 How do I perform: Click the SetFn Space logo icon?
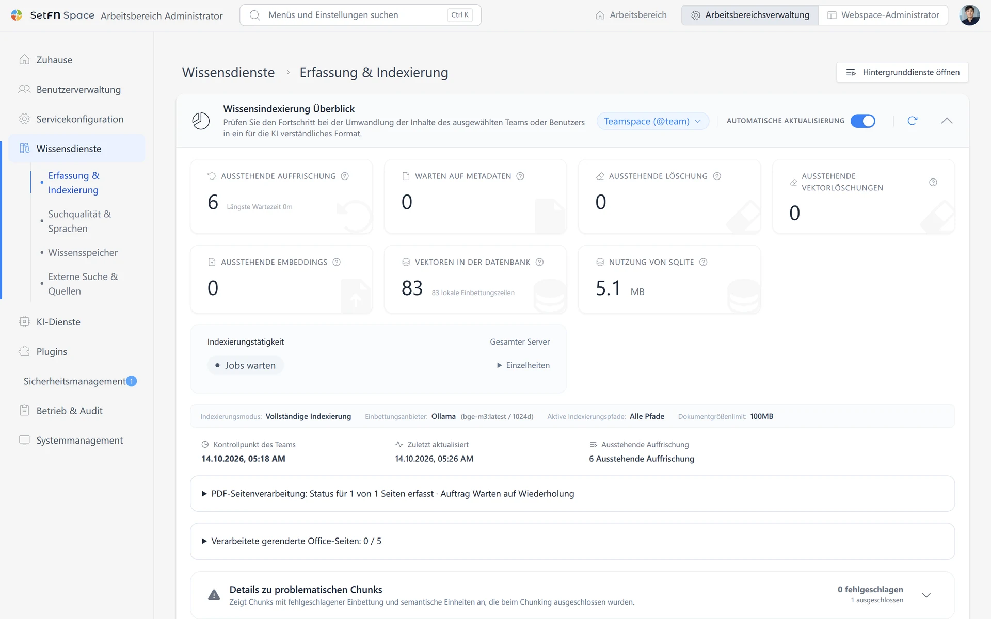(x=17, y=15)
